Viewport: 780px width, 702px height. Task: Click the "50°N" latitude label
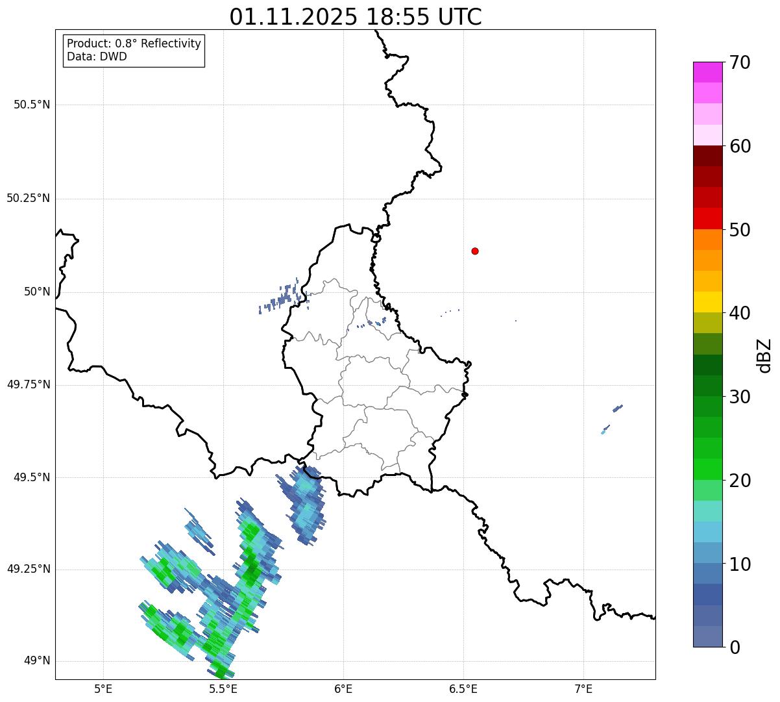tap(37, 292)
